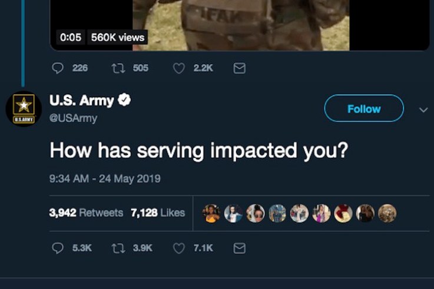Retweet the video tweet above
Viewport: 434px width, 289px height.
pos(117,68)
